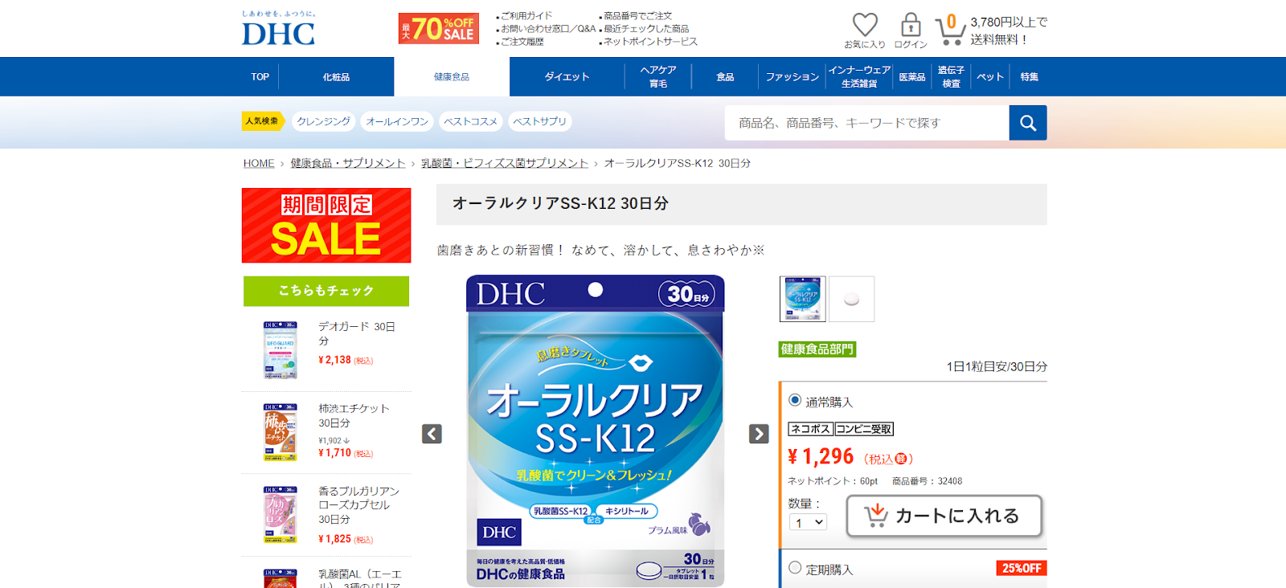Open ヘアケア 育毛 navigation tab

click(x=658, y=77)
